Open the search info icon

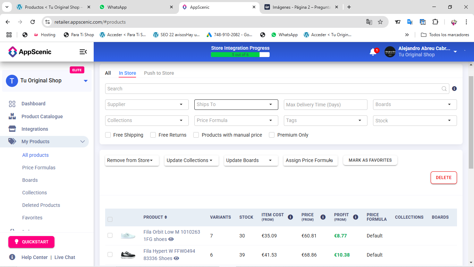point(455,89)
